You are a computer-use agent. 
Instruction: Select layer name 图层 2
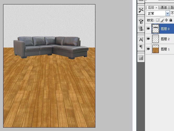[x=165, y=39]
